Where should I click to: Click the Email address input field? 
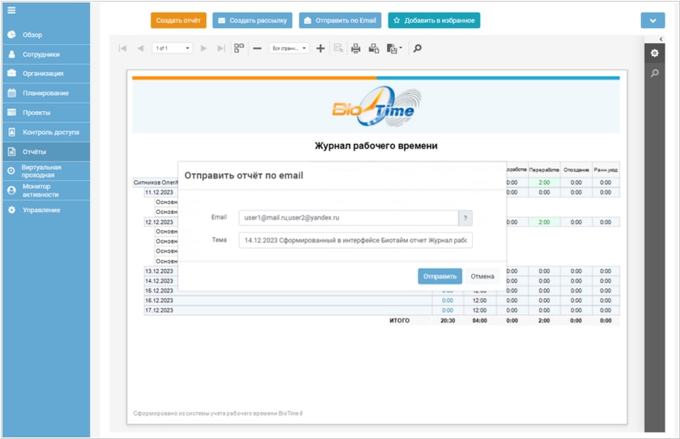348,218
